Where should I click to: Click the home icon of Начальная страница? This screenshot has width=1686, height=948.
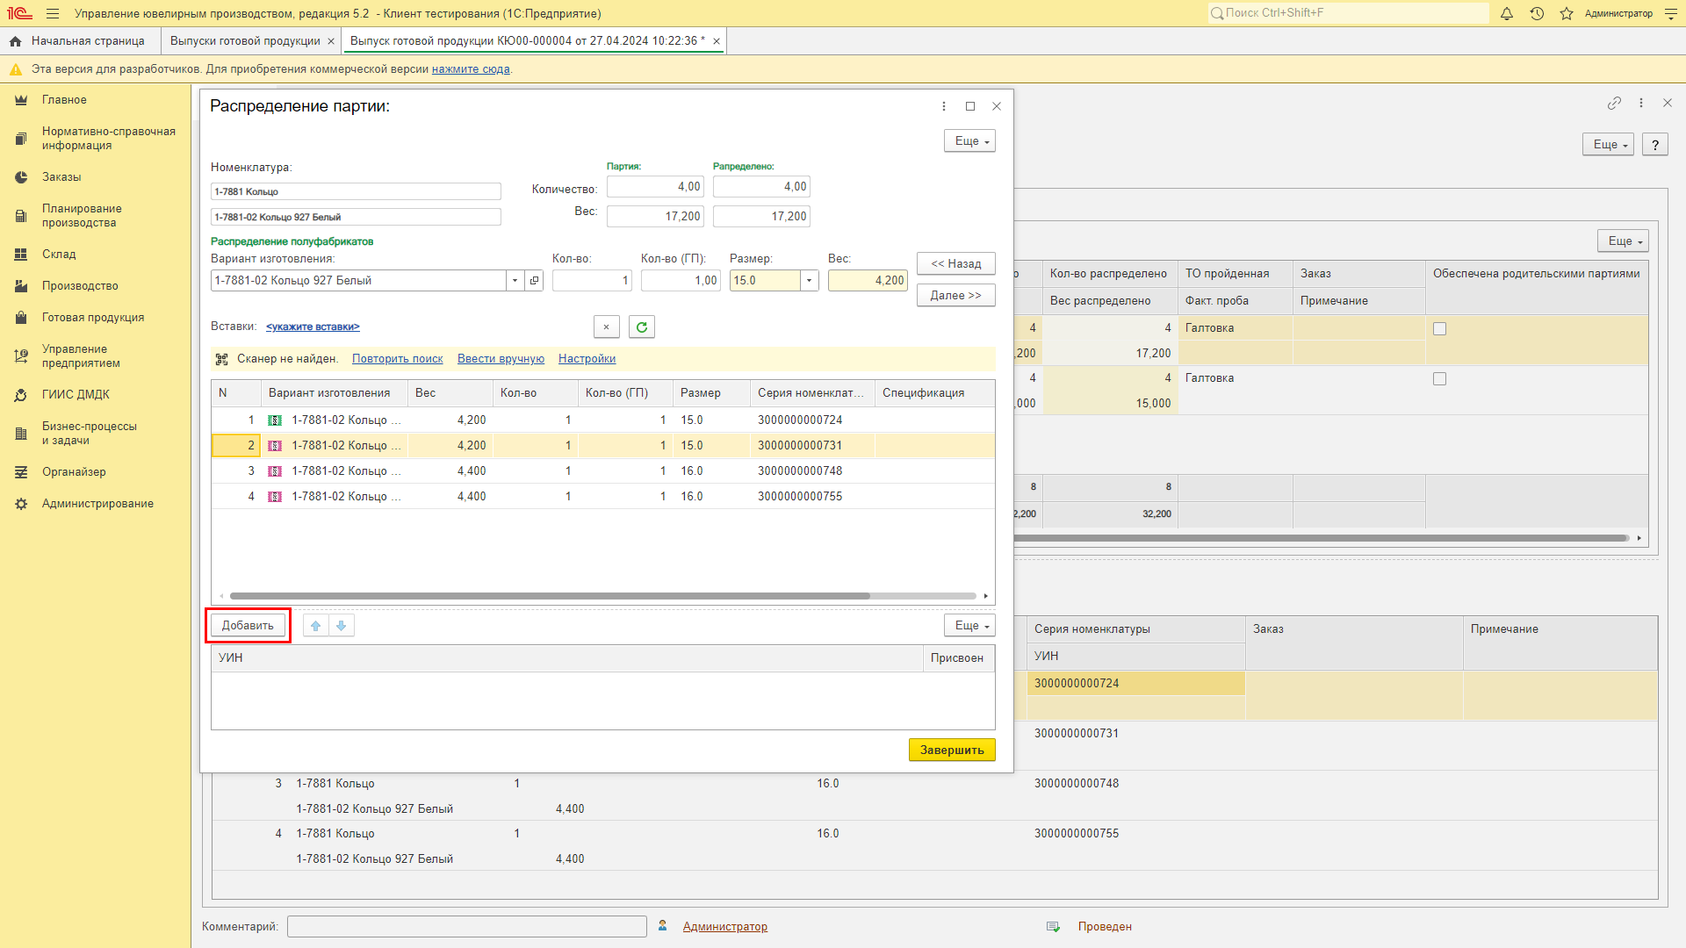[16, 41]
